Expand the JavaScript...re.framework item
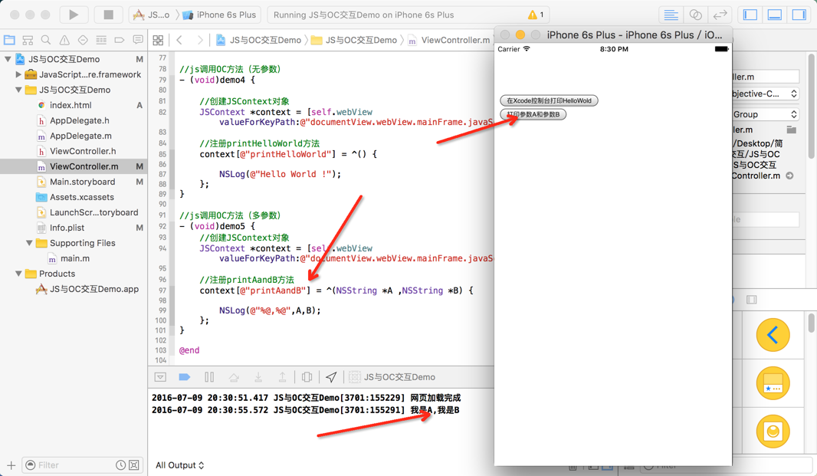This screenshot has height=476, width=817. point(18,74)
